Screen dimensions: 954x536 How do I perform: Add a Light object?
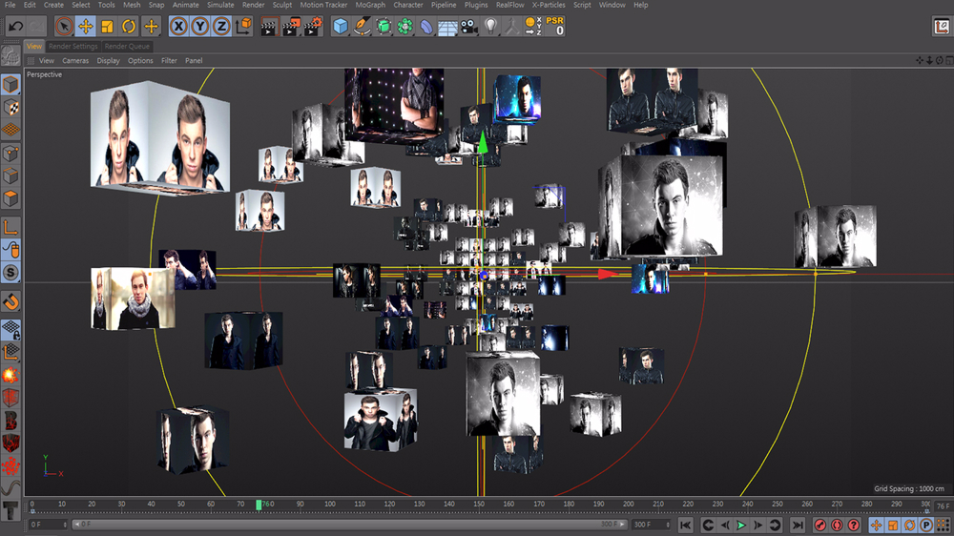coord(490,26)
